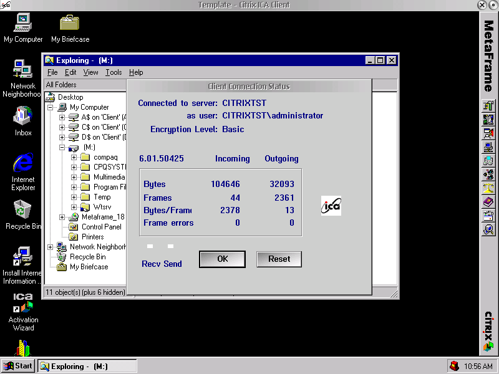Image resolution: width=499 pixels, height=374 pixels.
Task: Expand the Temp folder node
Action: click(74, 197)
